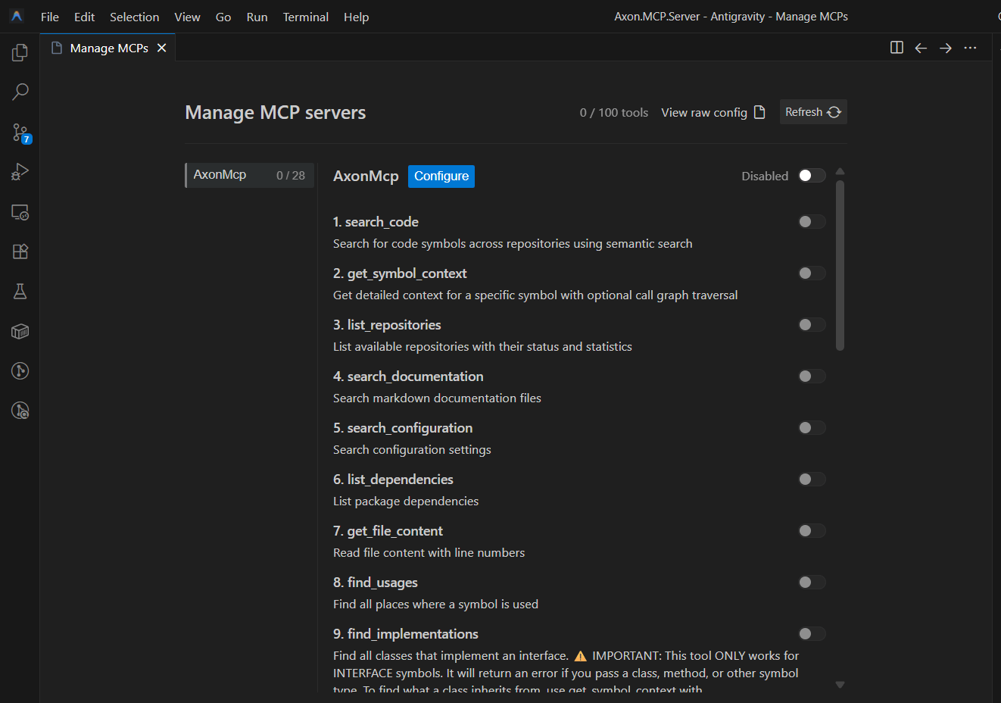
Task: Click 'Read file content with line numbers' description
Action: pyautogui.click(x=429, y=553)
